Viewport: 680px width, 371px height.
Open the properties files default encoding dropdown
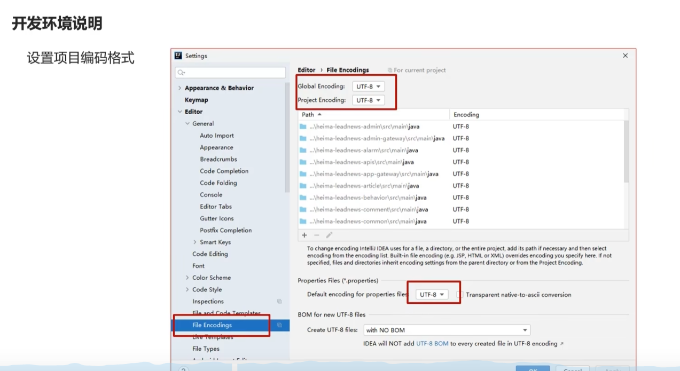point(432,295)
